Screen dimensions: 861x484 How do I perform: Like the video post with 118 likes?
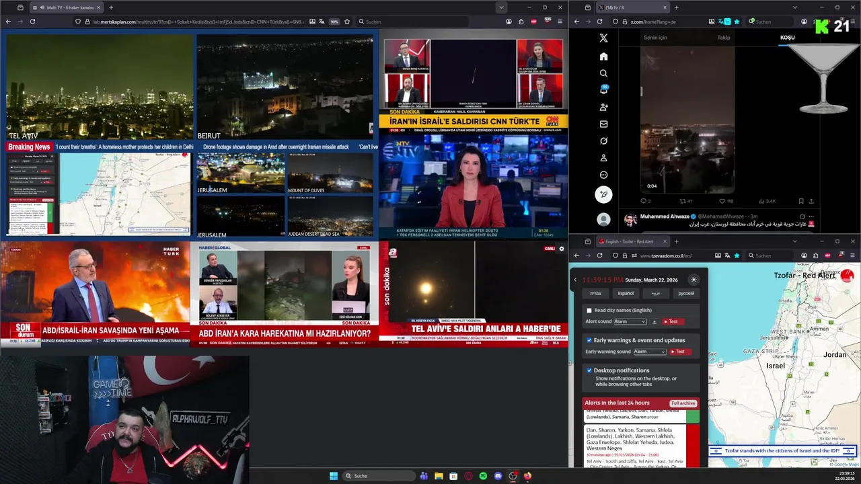[x=726, y=201]
